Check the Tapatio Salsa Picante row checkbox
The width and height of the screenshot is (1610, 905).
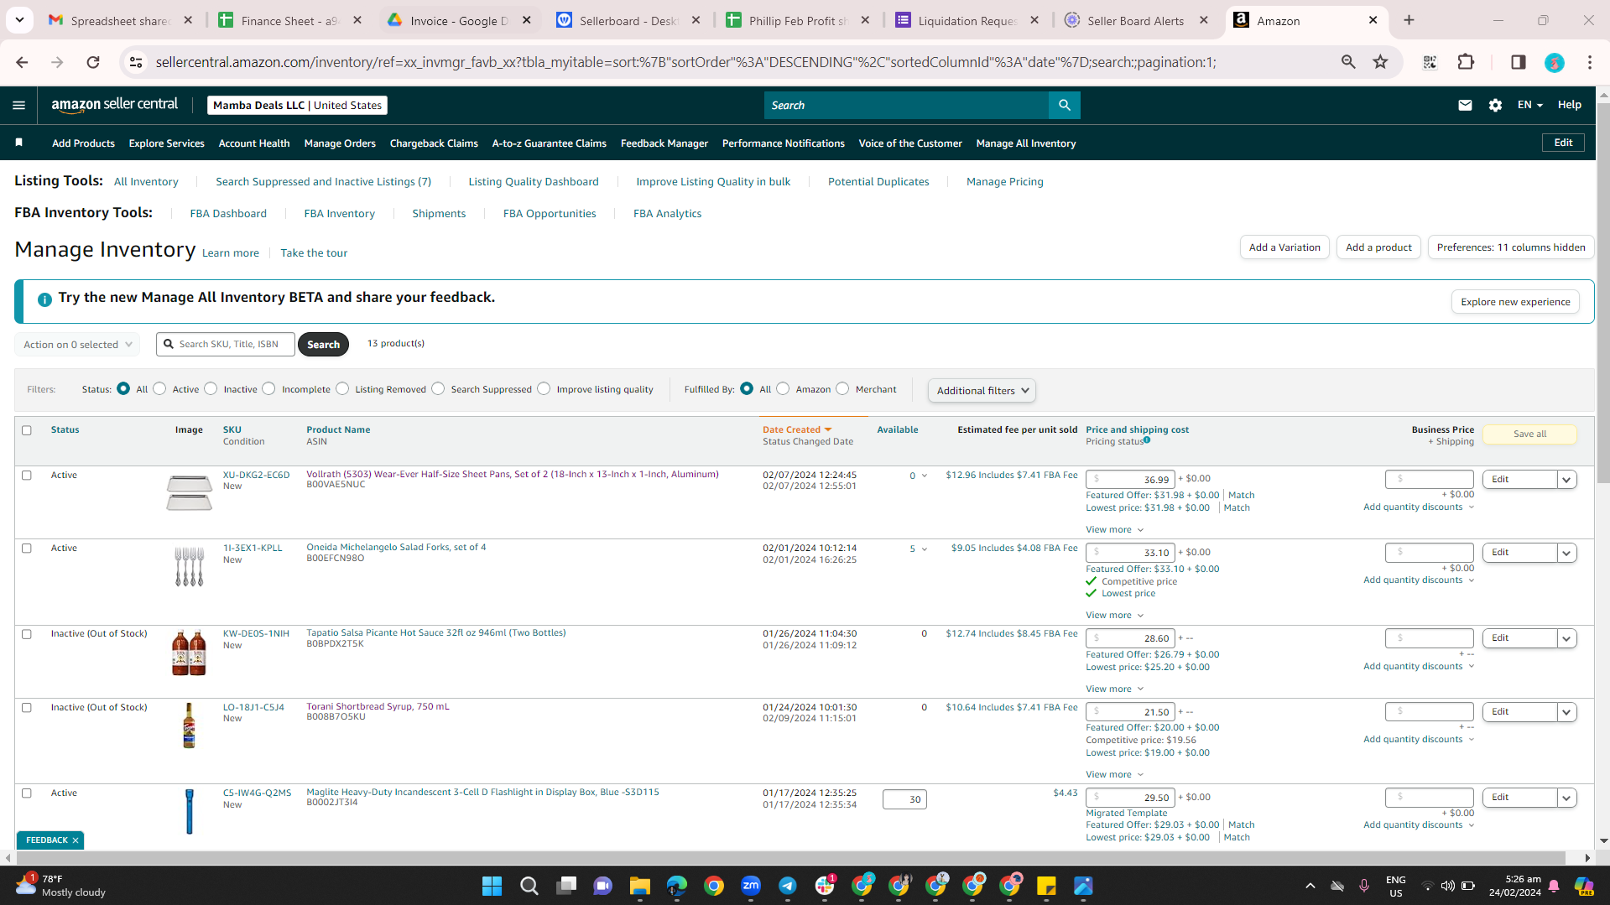pos(27,635)
